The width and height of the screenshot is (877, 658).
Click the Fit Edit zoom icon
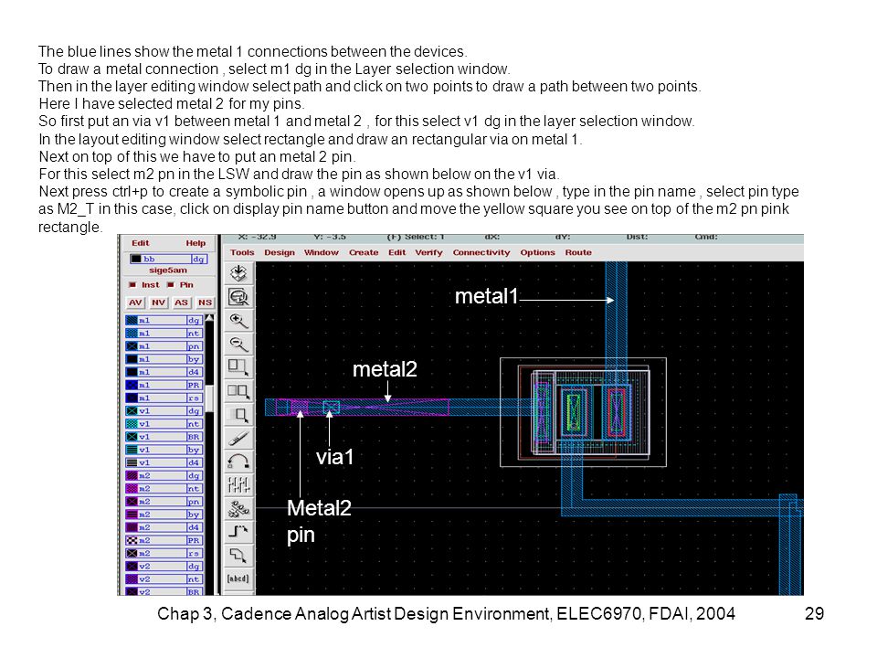238,297
